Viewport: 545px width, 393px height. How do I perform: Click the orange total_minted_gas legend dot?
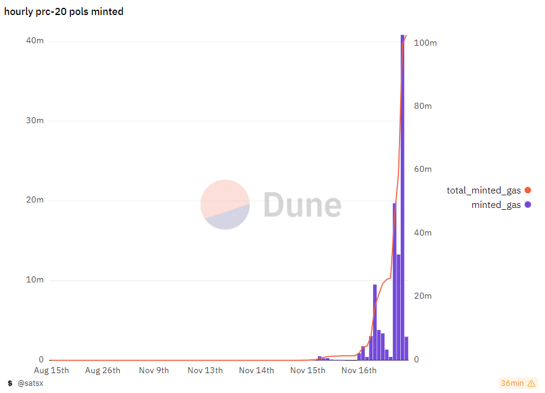[528, 190]
